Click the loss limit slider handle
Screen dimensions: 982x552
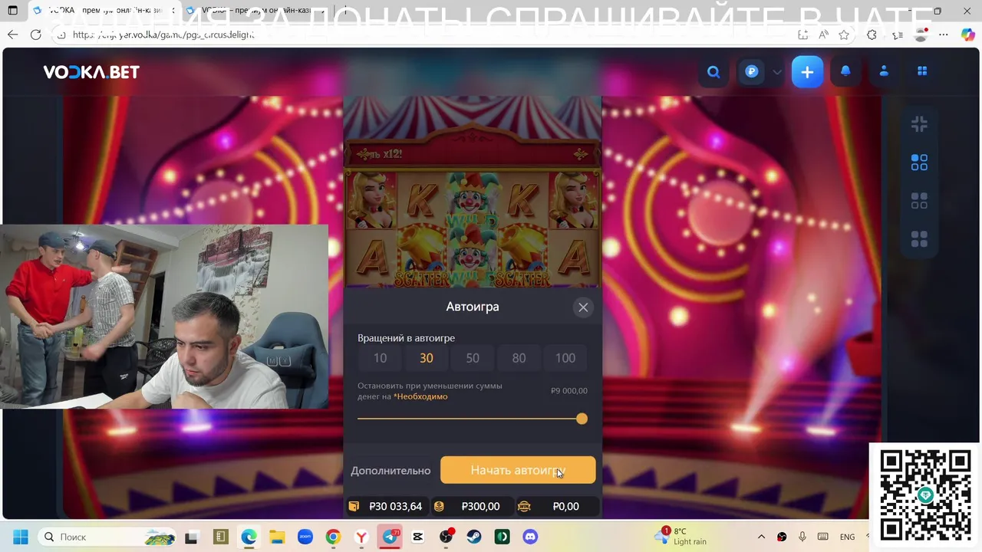[582, 419]
